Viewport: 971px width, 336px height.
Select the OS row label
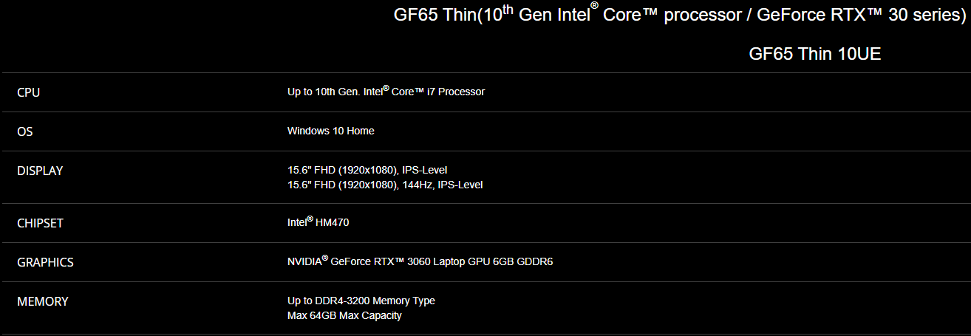pos(25,131)
